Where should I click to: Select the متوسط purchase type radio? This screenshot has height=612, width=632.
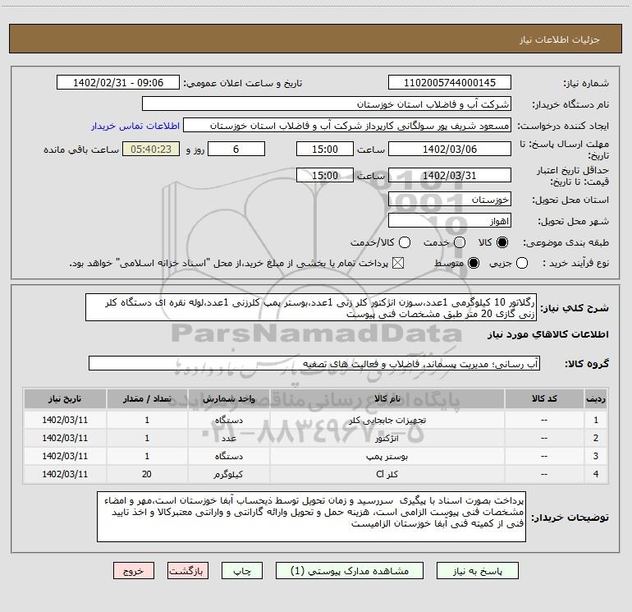pos(474,263)
